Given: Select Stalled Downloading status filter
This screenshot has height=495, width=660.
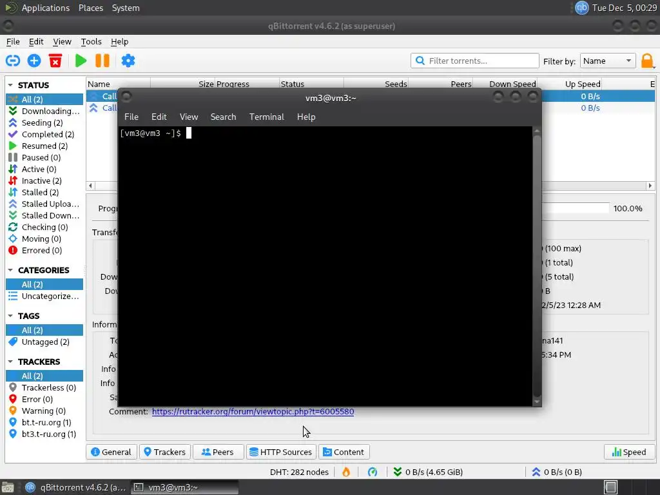Looking at the screenshot, I should pos(44,215).
